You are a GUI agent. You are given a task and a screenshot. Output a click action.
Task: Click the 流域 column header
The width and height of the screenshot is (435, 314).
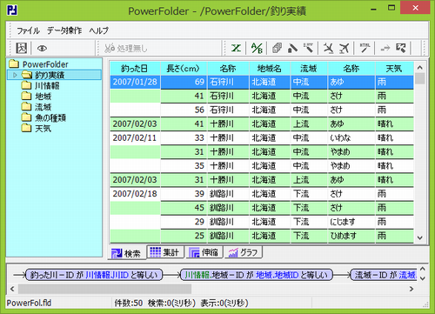click(309, 69)
